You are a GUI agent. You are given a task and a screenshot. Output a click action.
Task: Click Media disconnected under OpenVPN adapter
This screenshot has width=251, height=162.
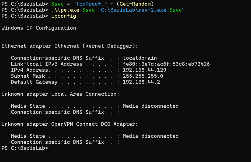tap(151, 136)
